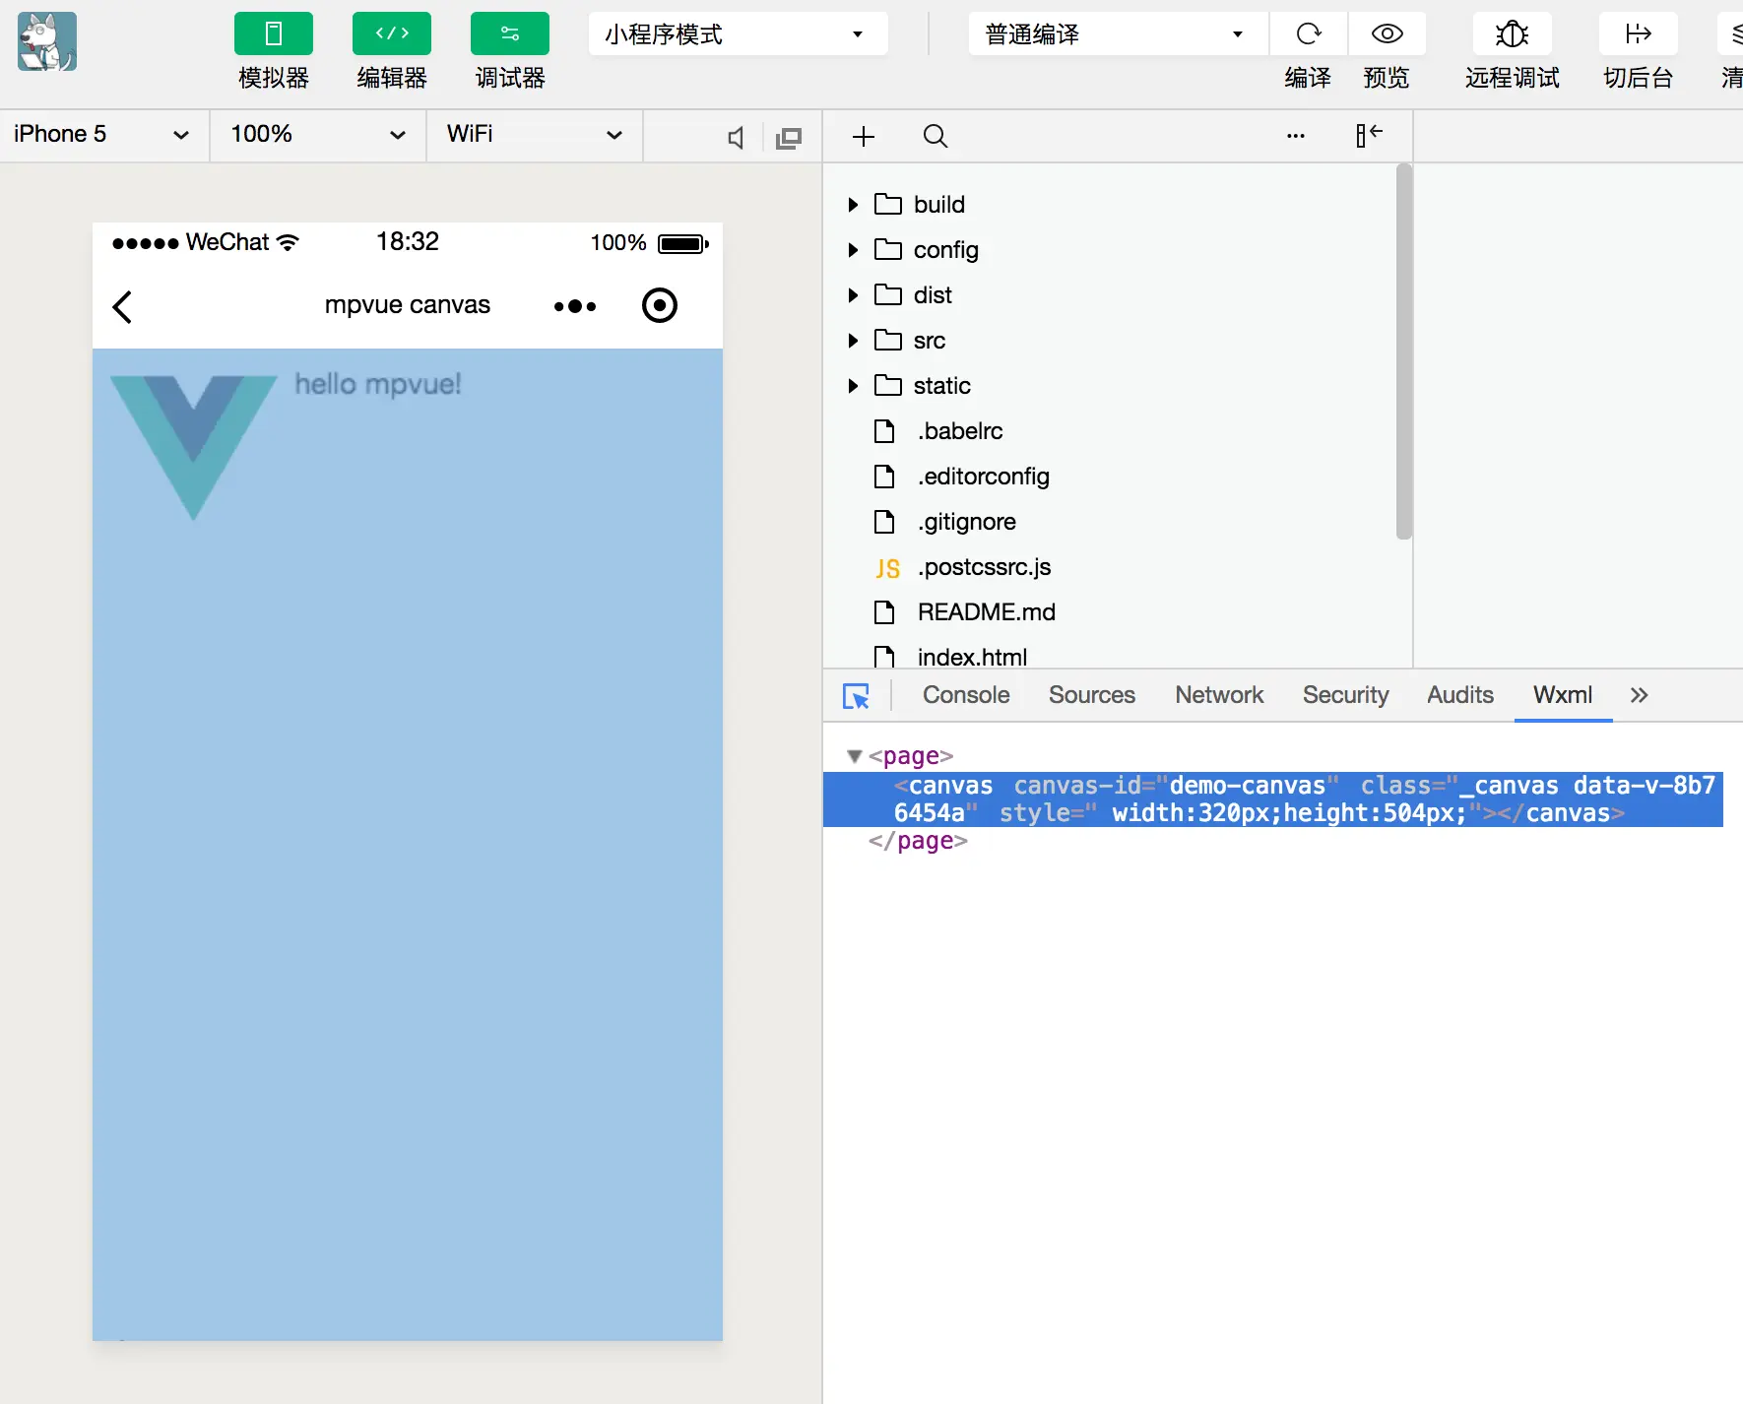The height and width of the screenshot is (1404, 1743).
Task: Switch to the Sources tab
Action: click(1092, 695)
